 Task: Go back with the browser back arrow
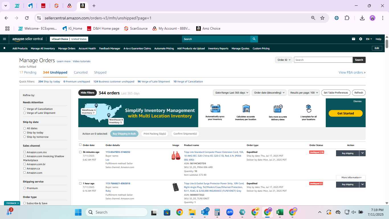point(6,18)
